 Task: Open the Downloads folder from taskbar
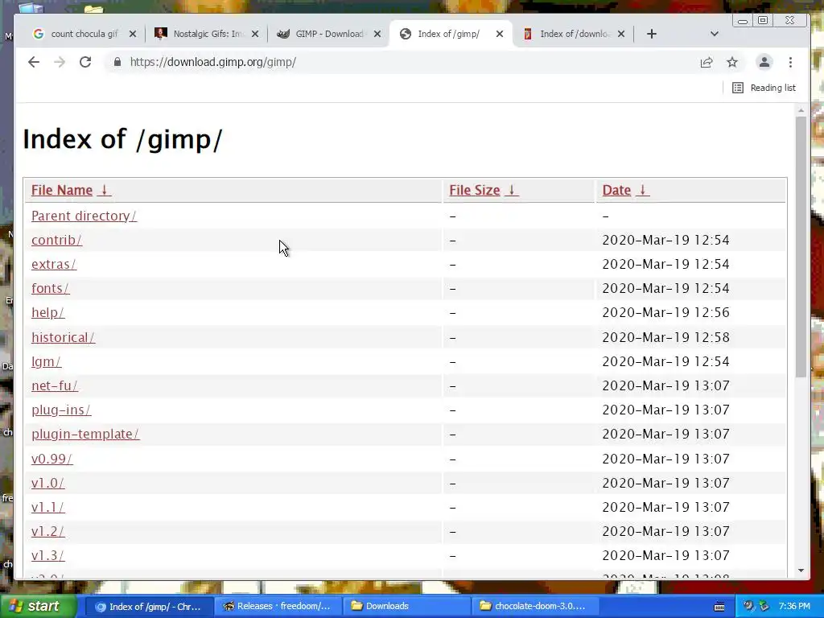[x=406, y=607]
